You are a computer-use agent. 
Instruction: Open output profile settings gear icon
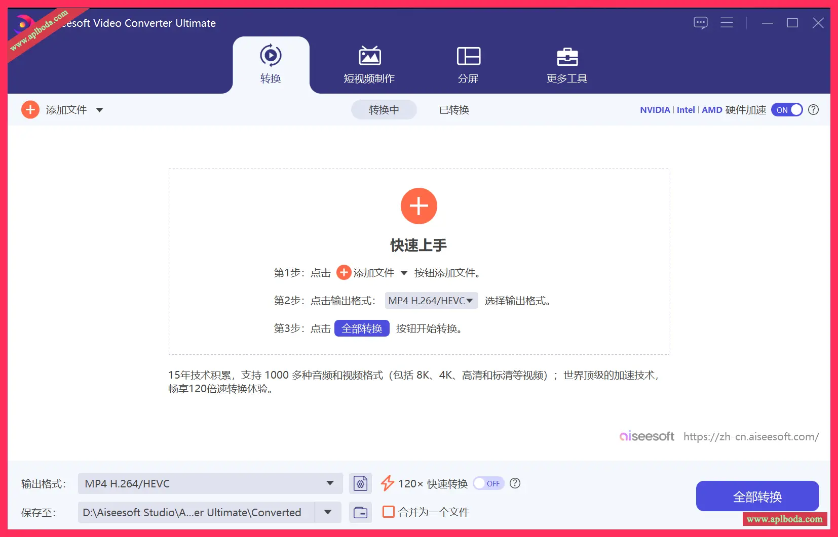360,484
